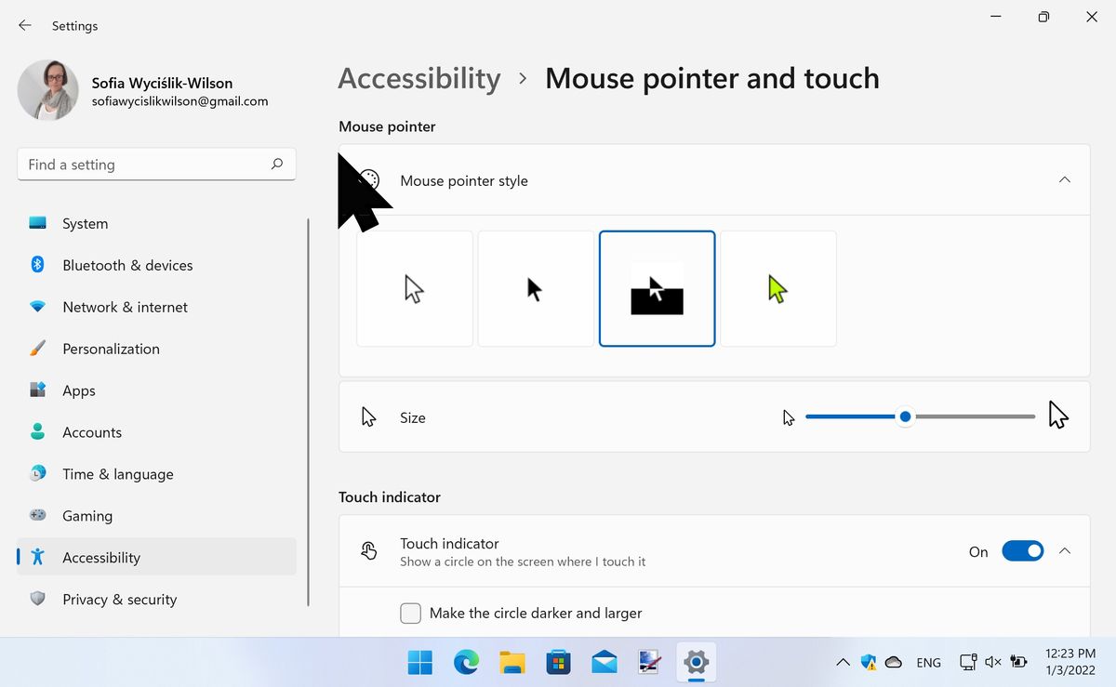Select Accessibility in the sidebar
Viewport: 1116px width, 687px height.
coord(100,558)
